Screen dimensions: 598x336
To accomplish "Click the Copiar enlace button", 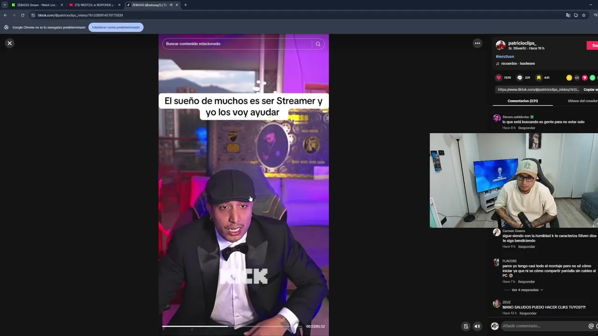I will [591, 90].
